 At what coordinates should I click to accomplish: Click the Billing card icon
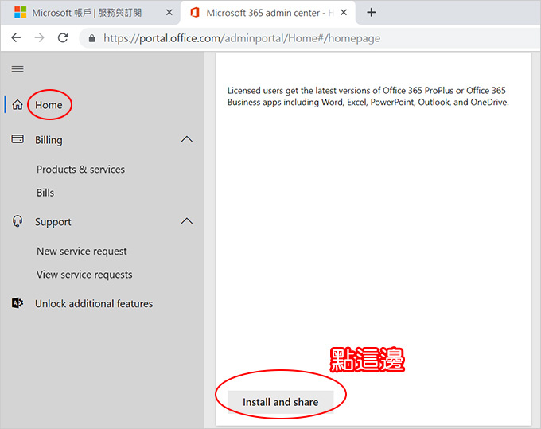18,139
